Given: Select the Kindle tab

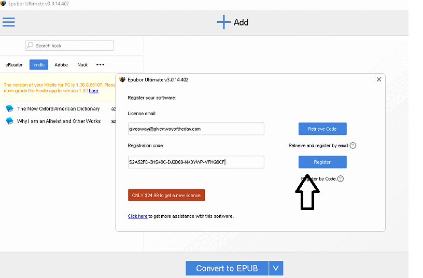Looking at the screenshot, I should tap(38, 65).
